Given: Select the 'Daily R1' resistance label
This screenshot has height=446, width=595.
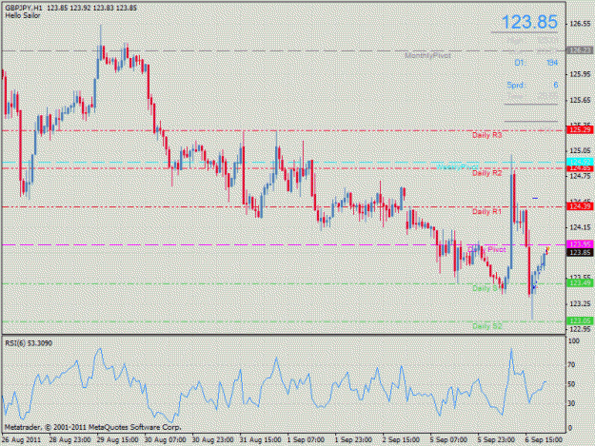Looking at the screenshot, I should pos(486,211).
